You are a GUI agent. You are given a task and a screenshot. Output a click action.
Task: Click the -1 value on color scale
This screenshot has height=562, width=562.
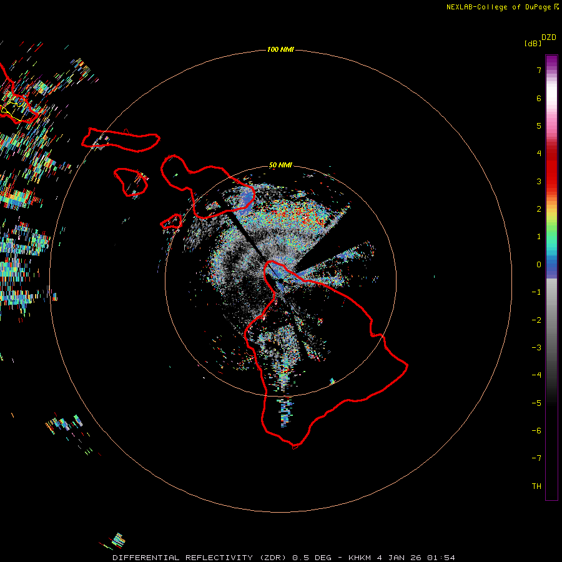click(536, 292)
